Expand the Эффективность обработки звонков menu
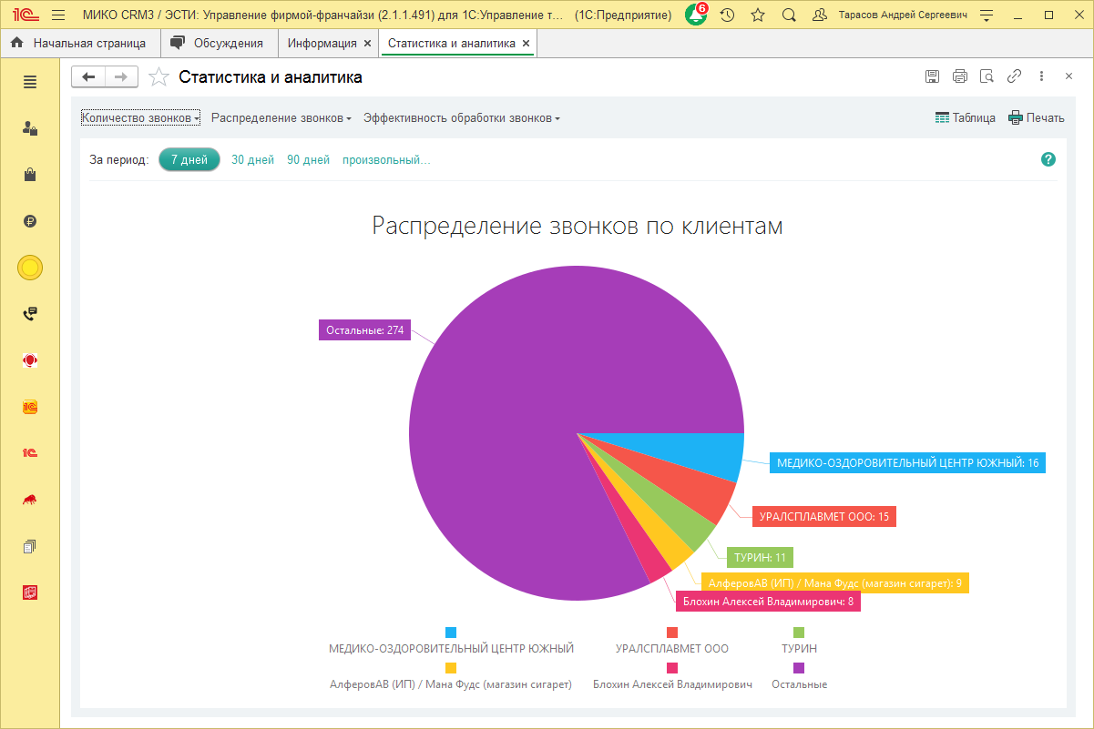 pos(460,117)
